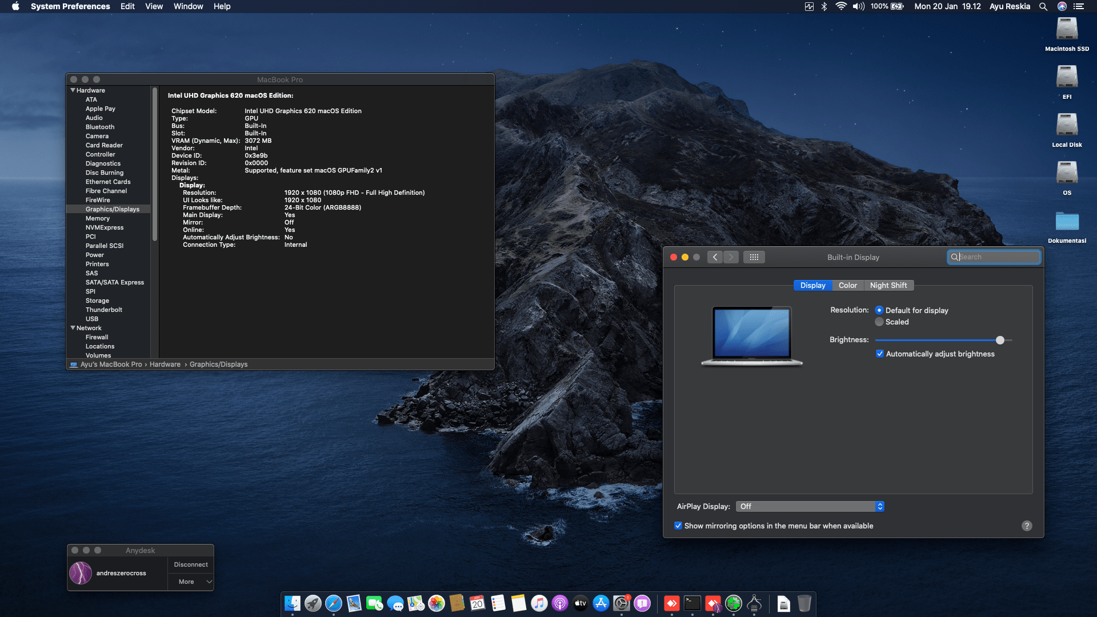The image size is (1097, 617).
Task: Open the Macintosh SSD drive icon
Action: (x=1067, y=30)
